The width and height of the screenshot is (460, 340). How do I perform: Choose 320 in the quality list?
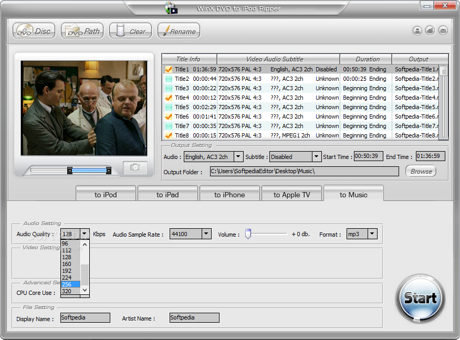[70, 291]
